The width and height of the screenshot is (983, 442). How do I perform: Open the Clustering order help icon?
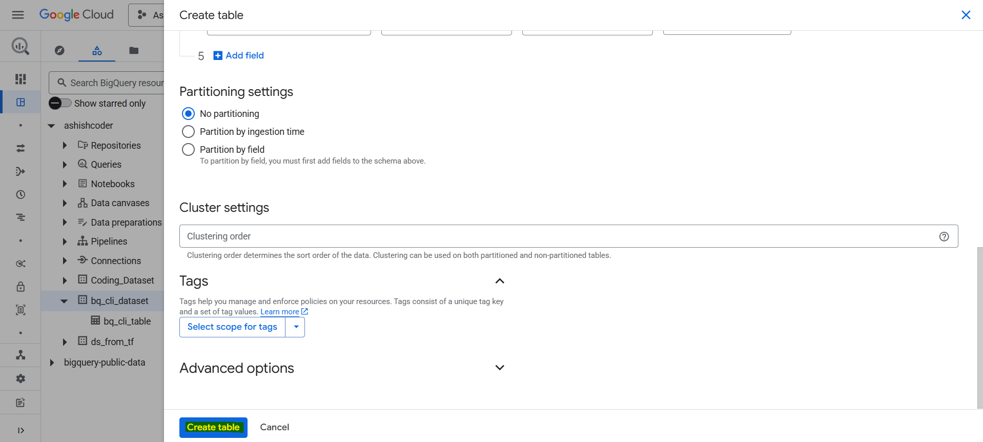(x=944, y=236)
